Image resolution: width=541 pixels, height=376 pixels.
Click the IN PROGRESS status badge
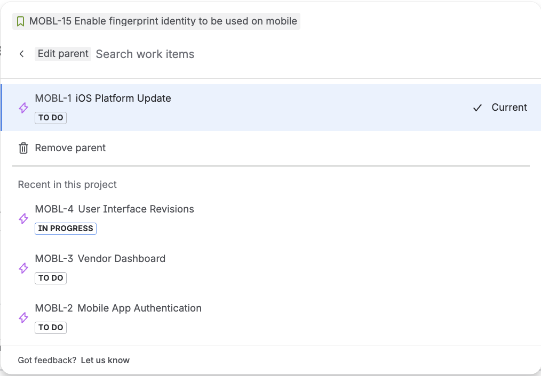coord(66,228)
